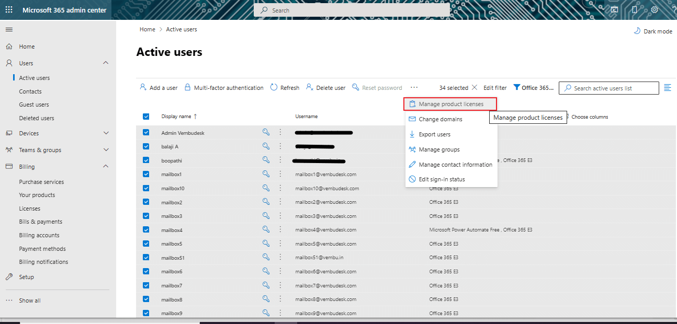Click the reset password key for mailbox4
This screenshot has height=324, width=677.
(x=266, y=229)
